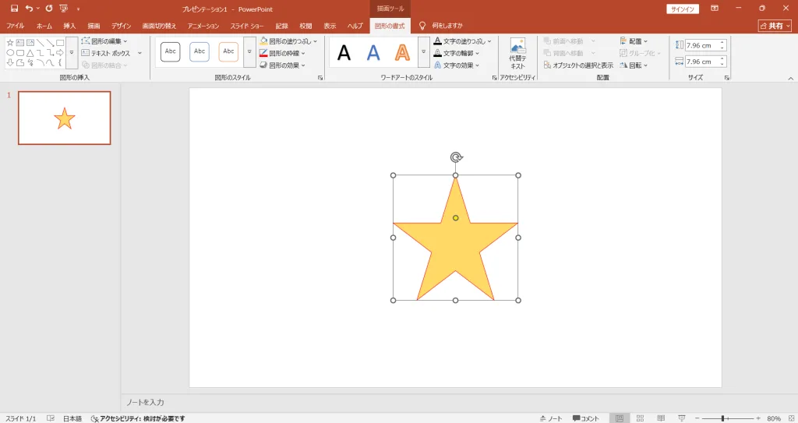798x423 pixels.
Task: Expand the shapes gallery more arrow
Action: (x=72, y=53)
